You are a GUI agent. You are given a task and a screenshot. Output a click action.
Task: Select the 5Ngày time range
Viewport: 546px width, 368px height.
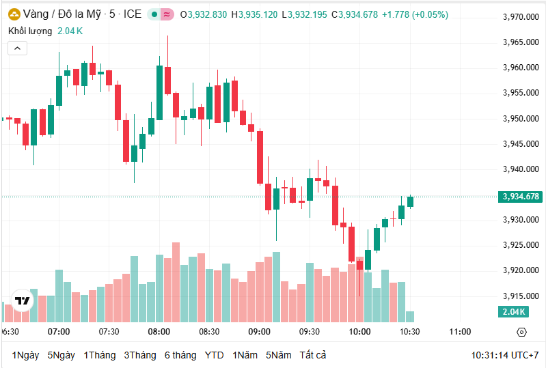62,355
